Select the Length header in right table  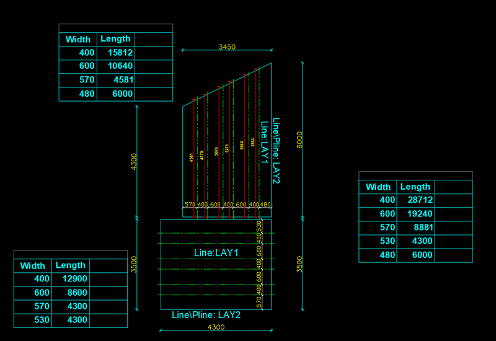pyautogui.click(x=415, y=187)
